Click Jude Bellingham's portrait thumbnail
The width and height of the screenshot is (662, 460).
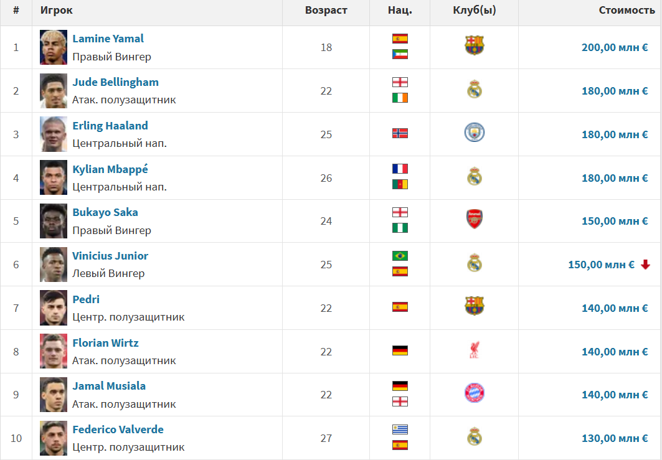tap(54, 91)
